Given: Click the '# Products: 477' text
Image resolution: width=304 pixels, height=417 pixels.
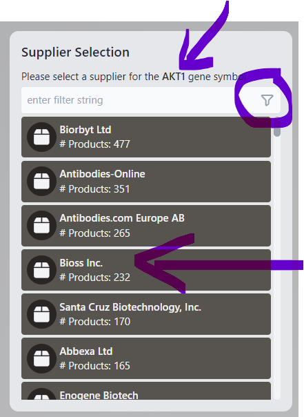Looking at the screenshot, I should point(94,144).
